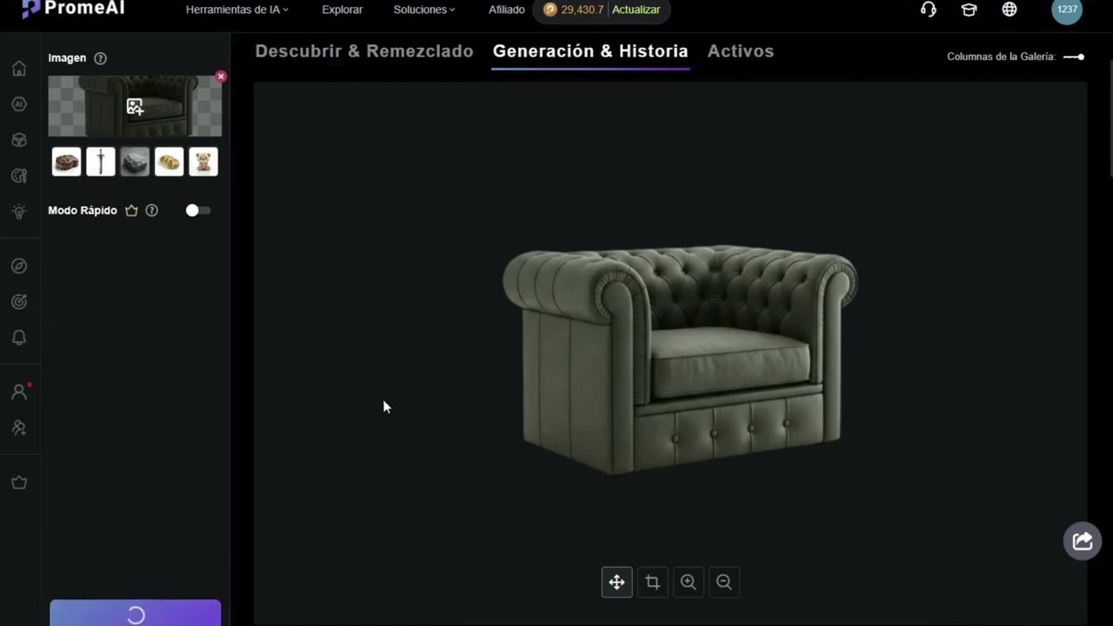
Task: Open the 3D cube icon in the sidebar
Action: click(x=19, y=140)
